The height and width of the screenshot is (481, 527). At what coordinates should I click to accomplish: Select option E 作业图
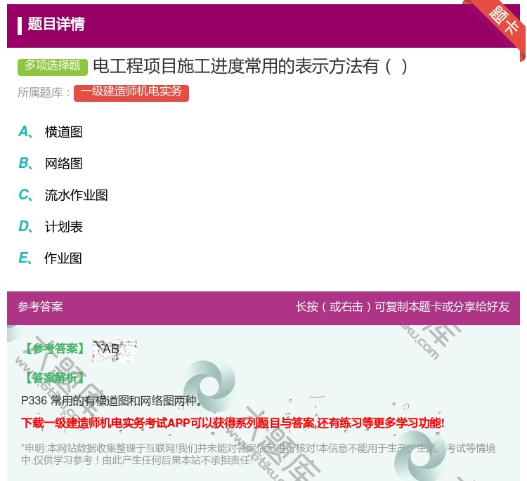pos(50,258)
